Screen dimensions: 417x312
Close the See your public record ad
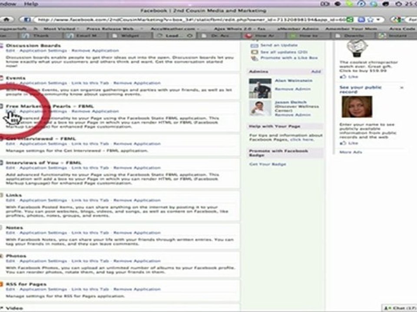(x=402, y=87)
